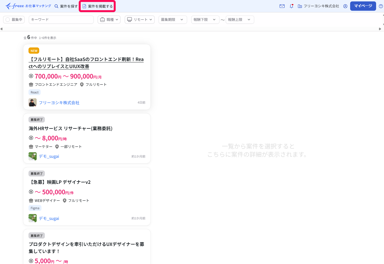Click the 700,000円 〜 900,000円/月 salary text
The image size is (384, 264).
coord(68,76)
